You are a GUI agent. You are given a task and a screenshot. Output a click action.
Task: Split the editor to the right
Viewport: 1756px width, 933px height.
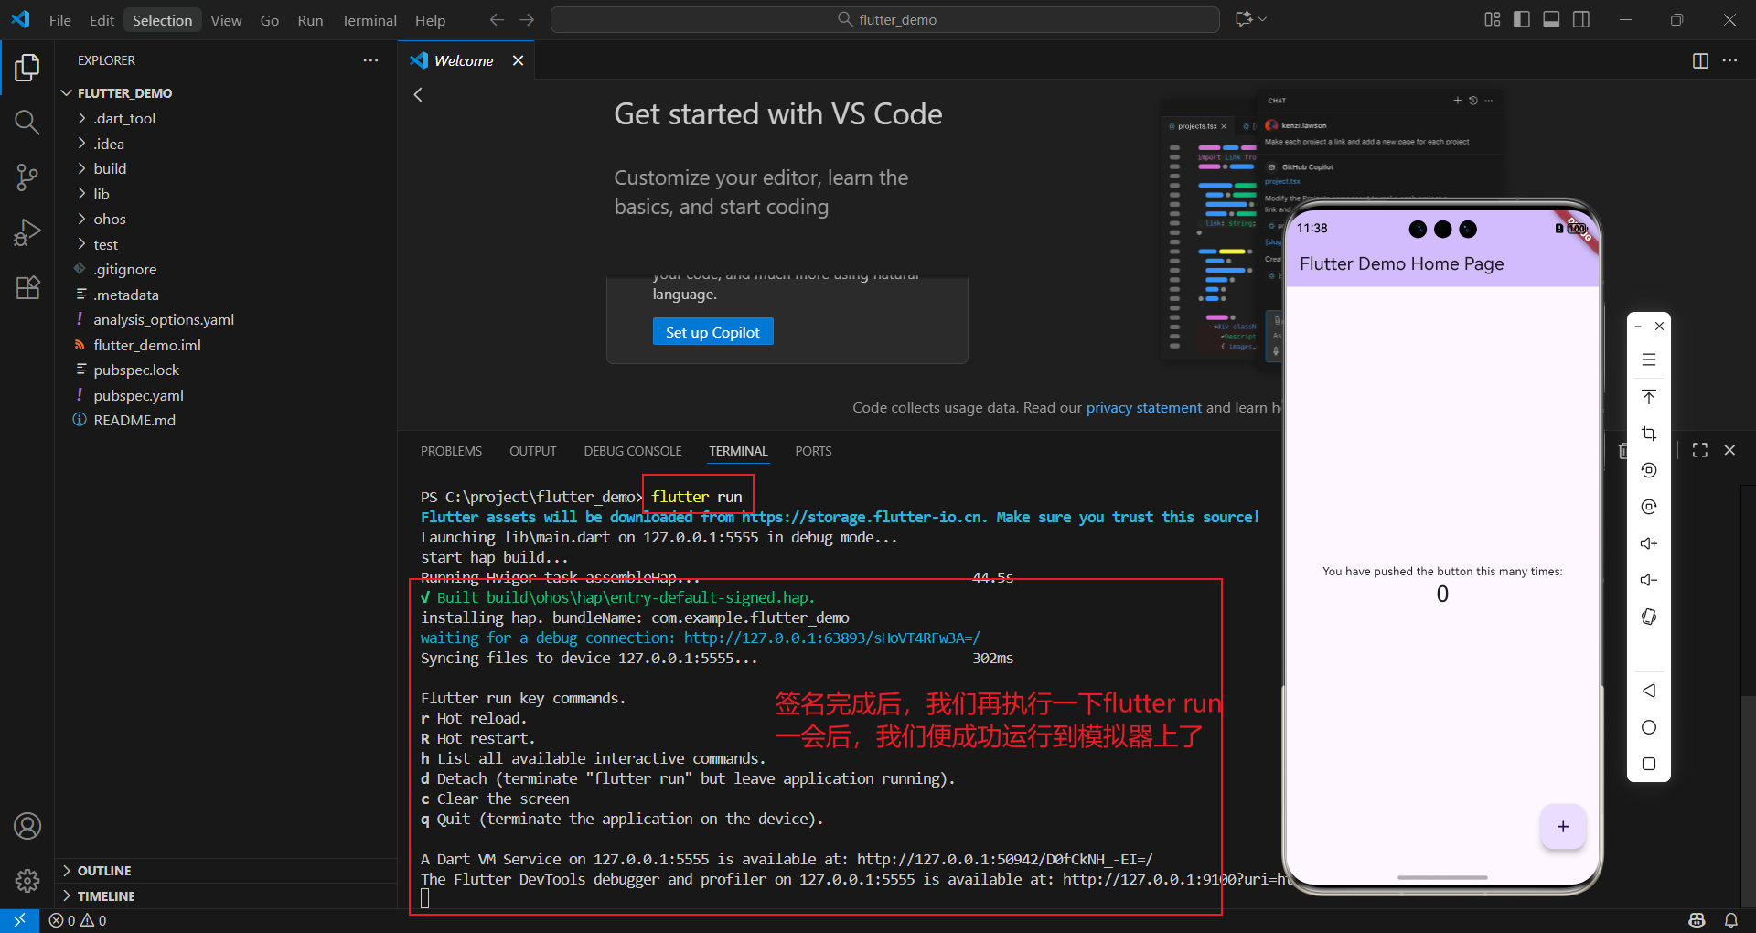pos(1700,60)
